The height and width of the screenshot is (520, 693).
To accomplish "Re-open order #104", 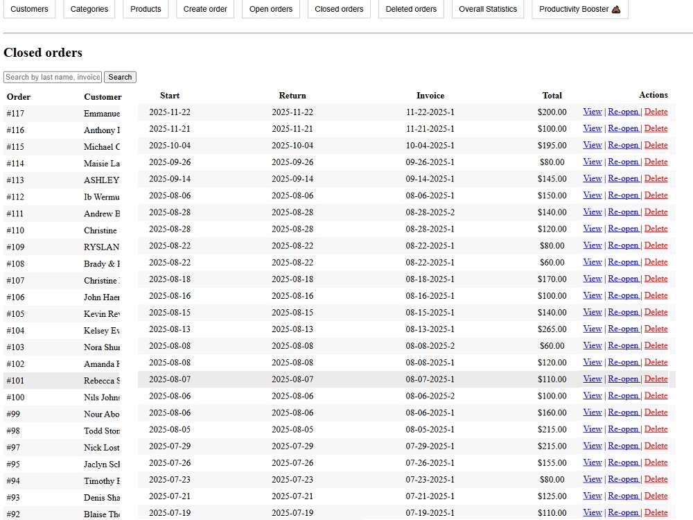I will [x=624, y=329].
